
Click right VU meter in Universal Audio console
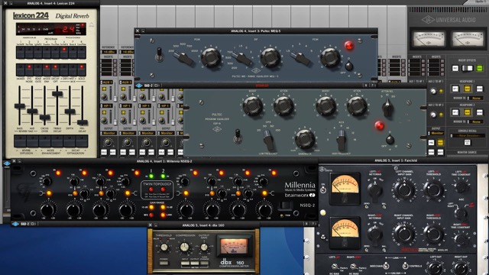[468, 39]
